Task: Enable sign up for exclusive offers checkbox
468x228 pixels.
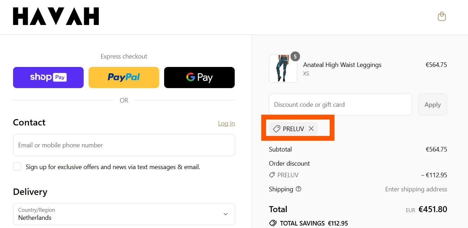Action: point(17,167)
